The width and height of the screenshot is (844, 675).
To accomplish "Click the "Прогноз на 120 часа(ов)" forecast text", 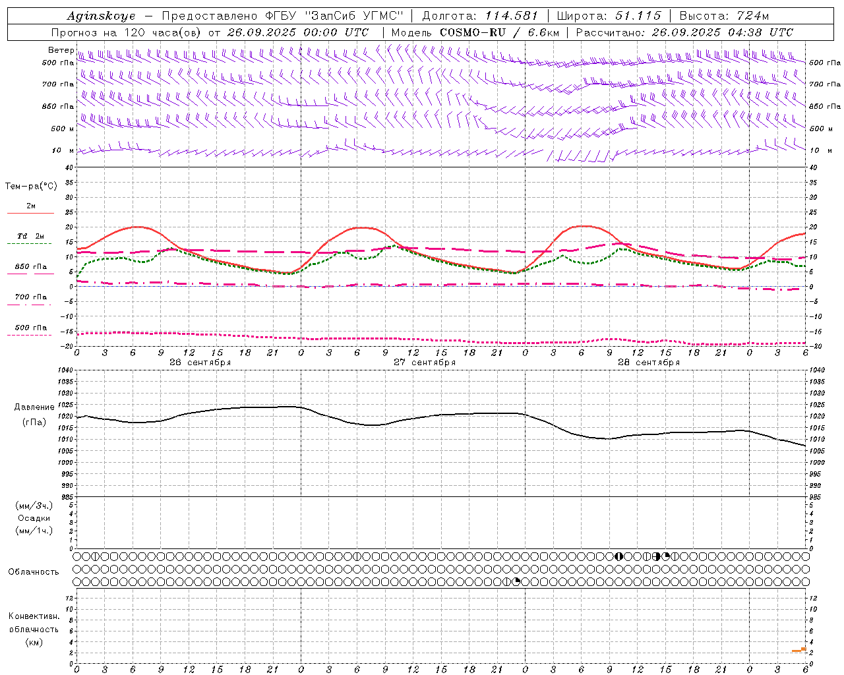I will [127, 32].
